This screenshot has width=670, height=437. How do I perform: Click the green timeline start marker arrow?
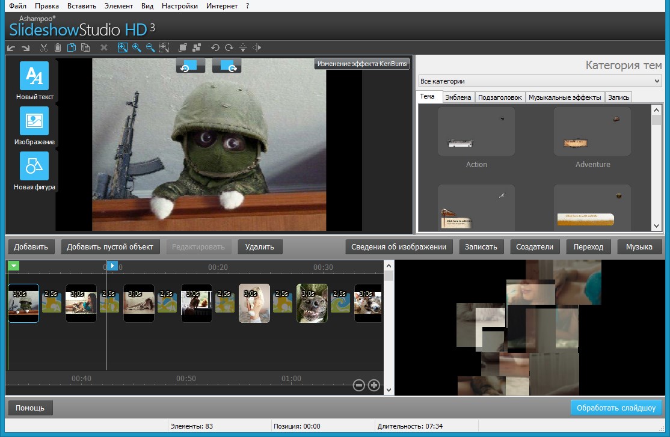tap(14, 266)
